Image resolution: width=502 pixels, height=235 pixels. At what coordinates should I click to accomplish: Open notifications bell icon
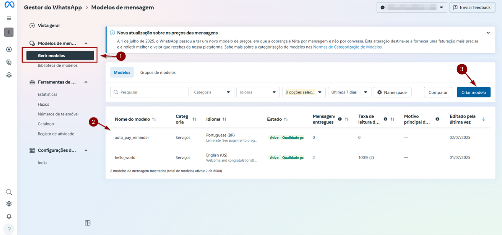(x=9, y=216)
